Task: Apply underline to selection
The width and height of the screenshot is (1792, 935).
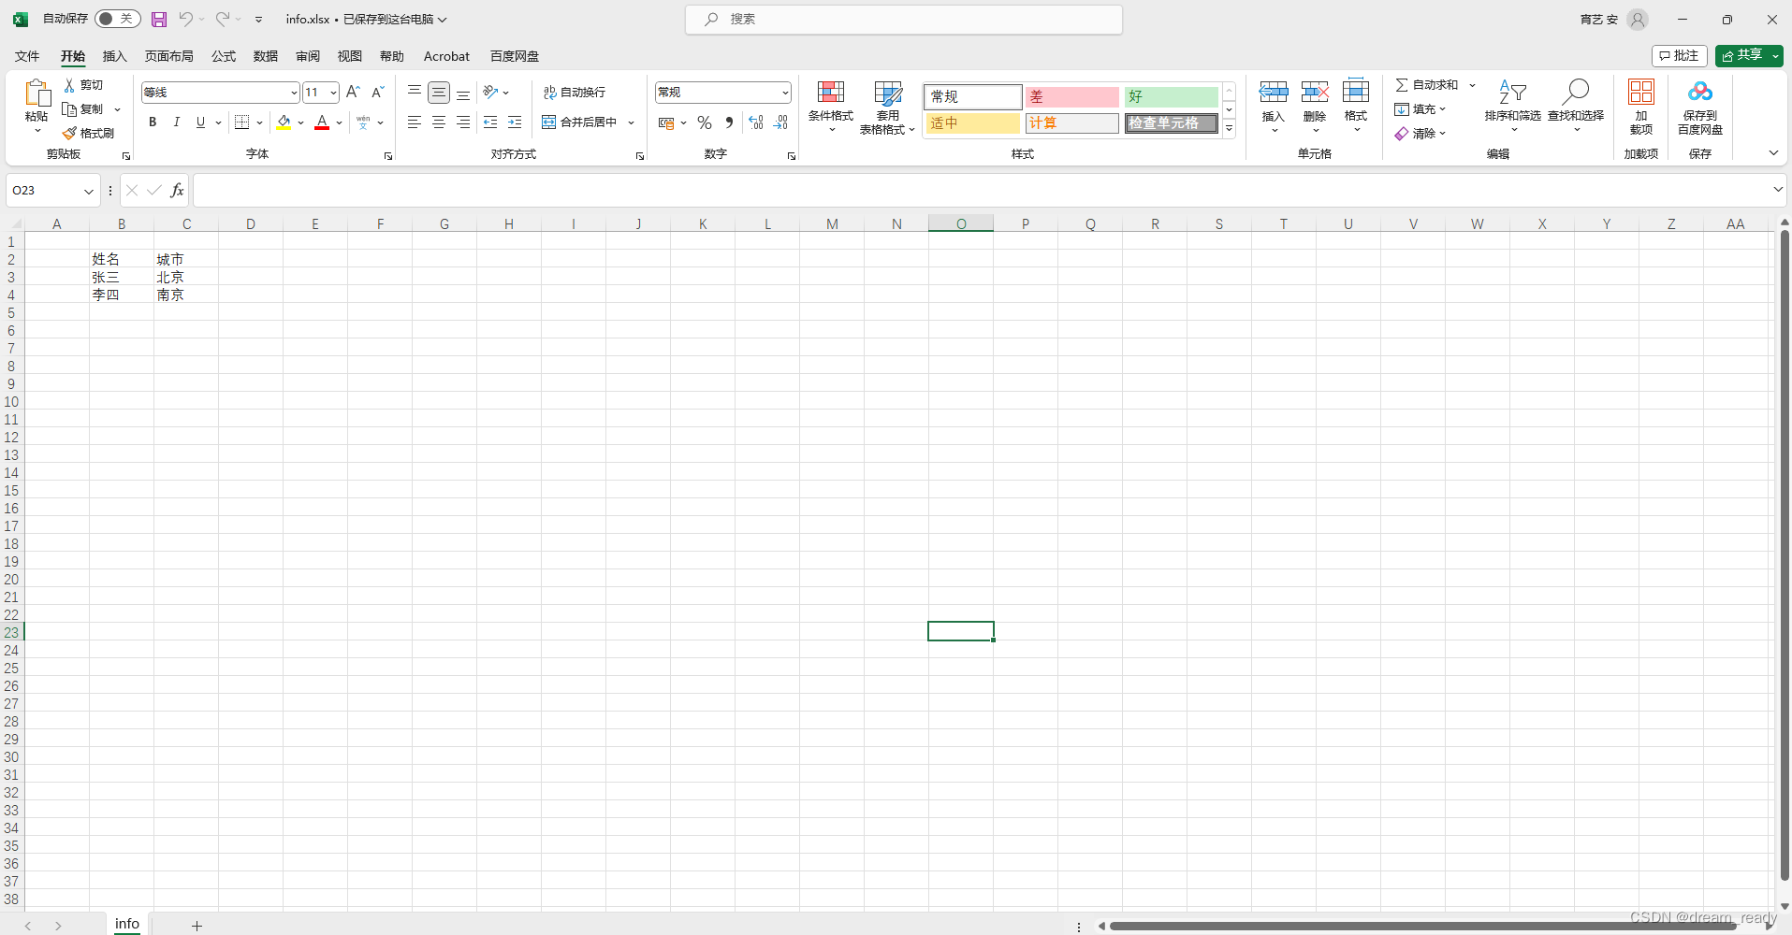Action: coord(199,122)
